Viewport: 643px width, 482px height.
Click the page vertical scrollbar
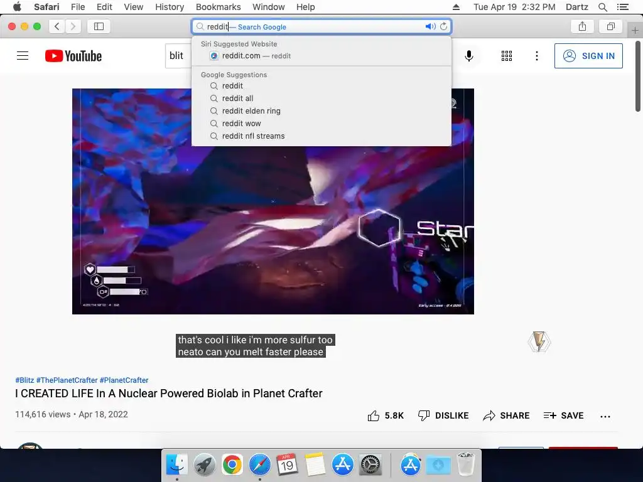pos(638,76)
